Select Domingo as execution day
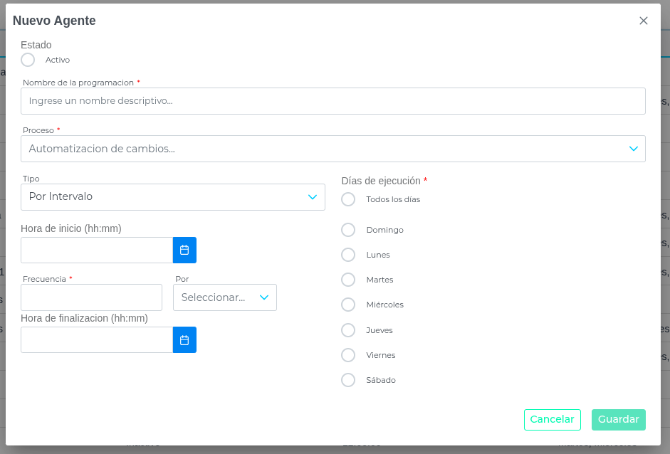 [348, 230]
